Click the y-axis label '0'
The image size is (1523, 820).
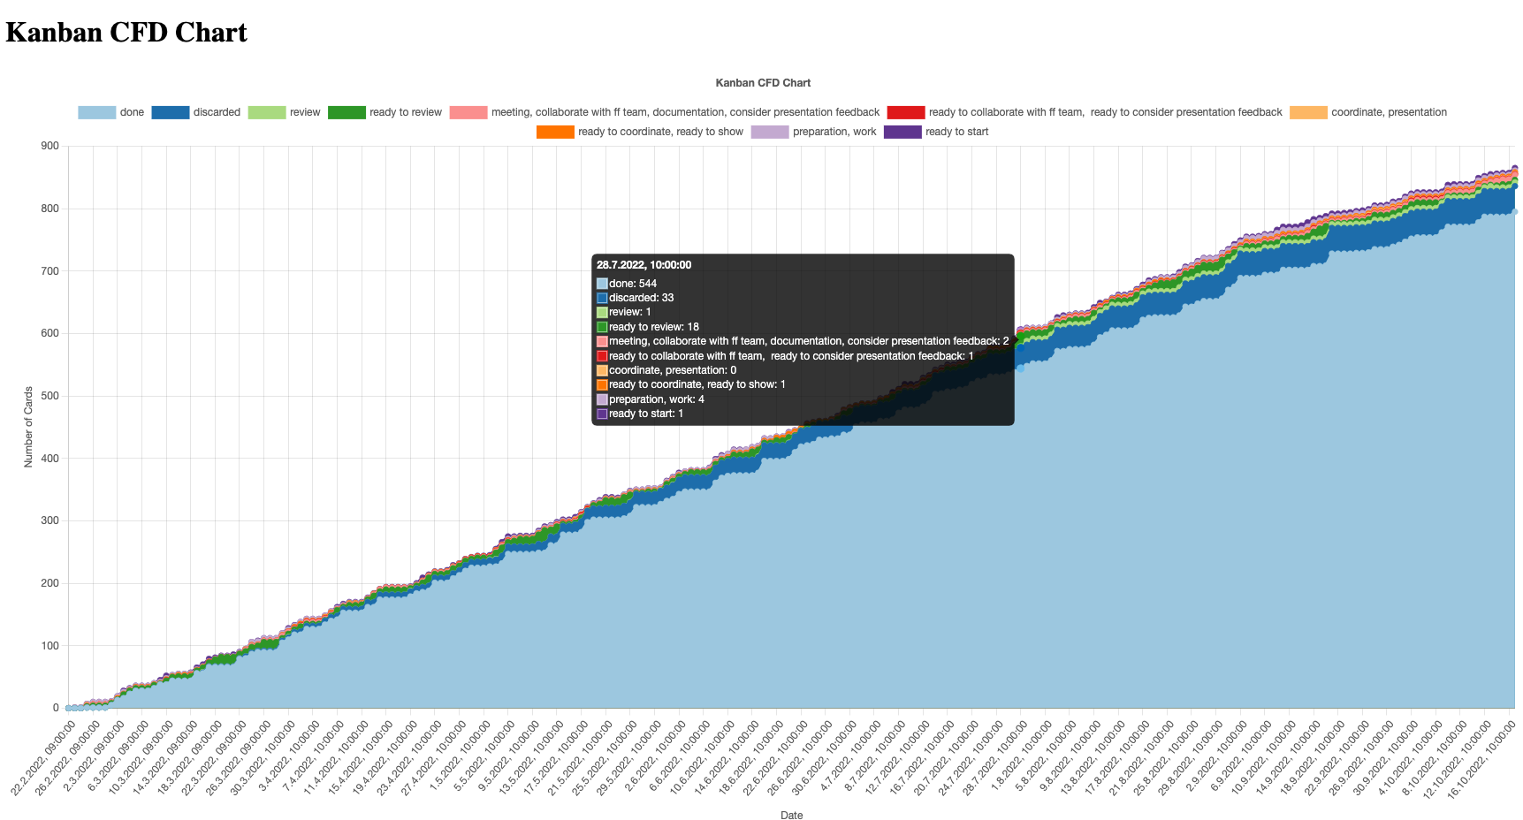click(x=56, y=708)
